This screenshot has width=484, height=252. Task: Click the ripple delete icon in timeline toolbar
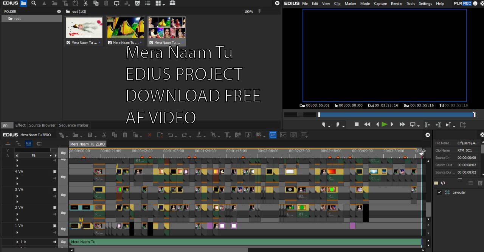pyautogui.click(x=160, y=135)
